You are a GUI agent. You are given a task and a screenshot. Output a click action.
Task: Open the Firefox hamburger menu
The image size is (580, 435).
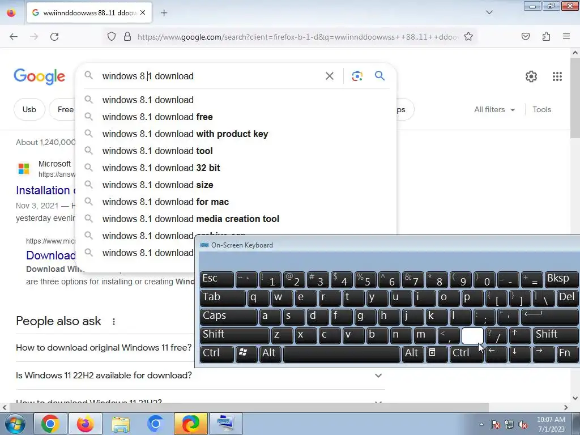coord(566,37)
